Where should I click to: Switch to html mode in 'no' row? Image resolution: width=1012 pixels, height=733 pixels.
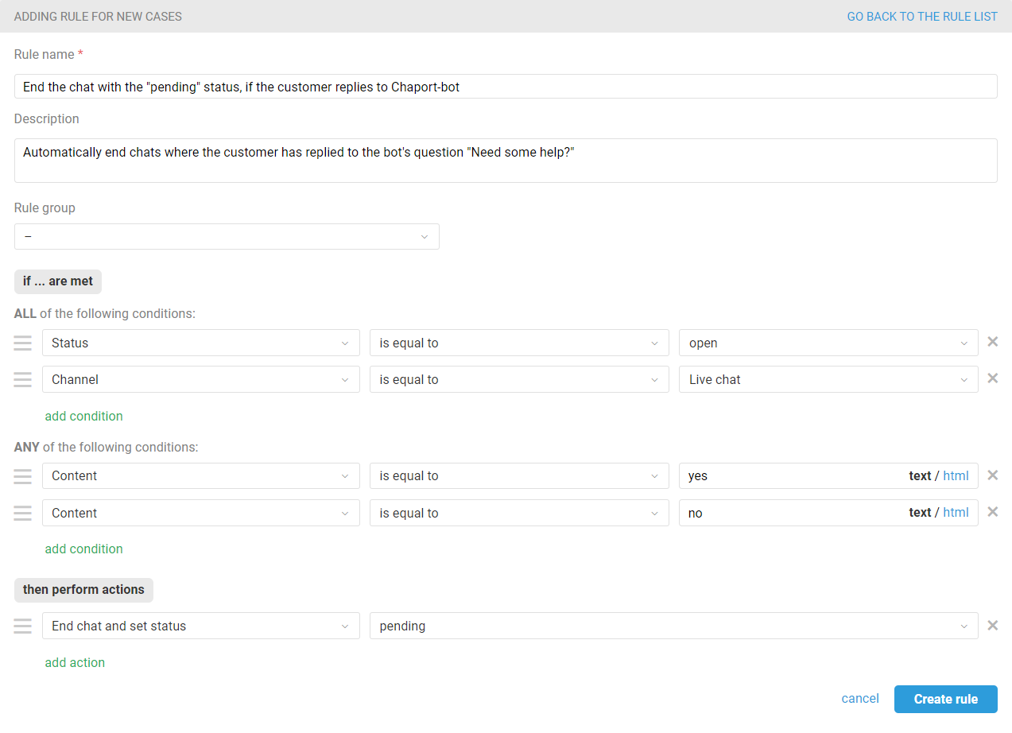(956, 513)
